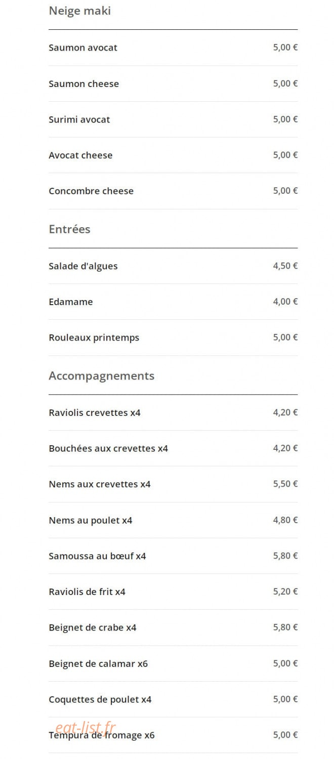The height and width of the screenshot is (759, 334).
Task: Open the Entrées section heading
Action: tap(69, 229)
